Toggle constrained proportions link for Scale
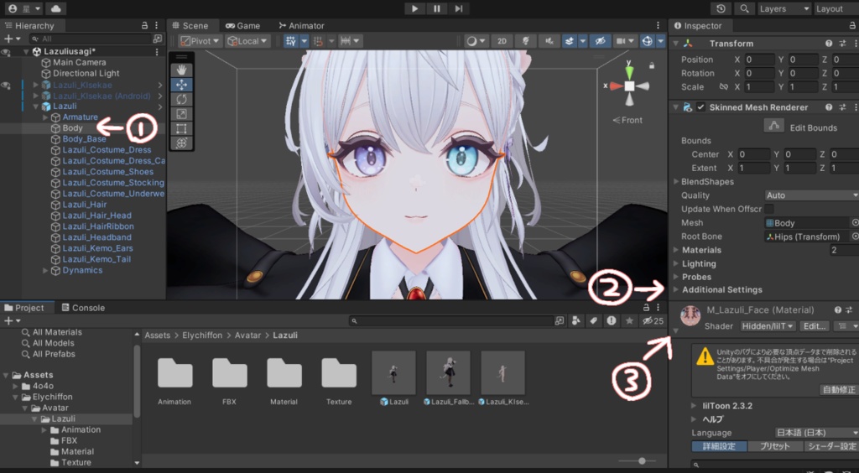 coord(724,87)
